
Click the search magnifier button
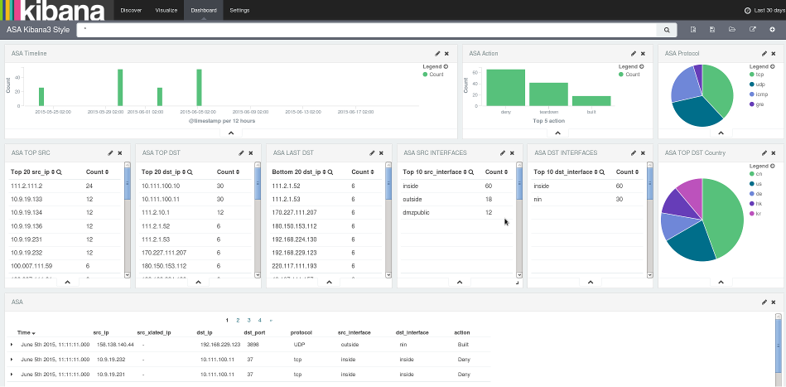[x=667, y=30]
